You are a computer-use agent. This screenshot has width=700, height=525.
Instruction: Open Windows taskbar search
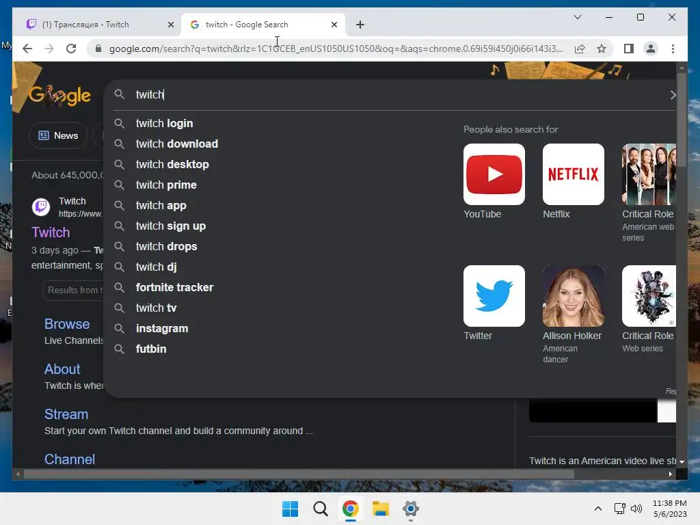320,509
